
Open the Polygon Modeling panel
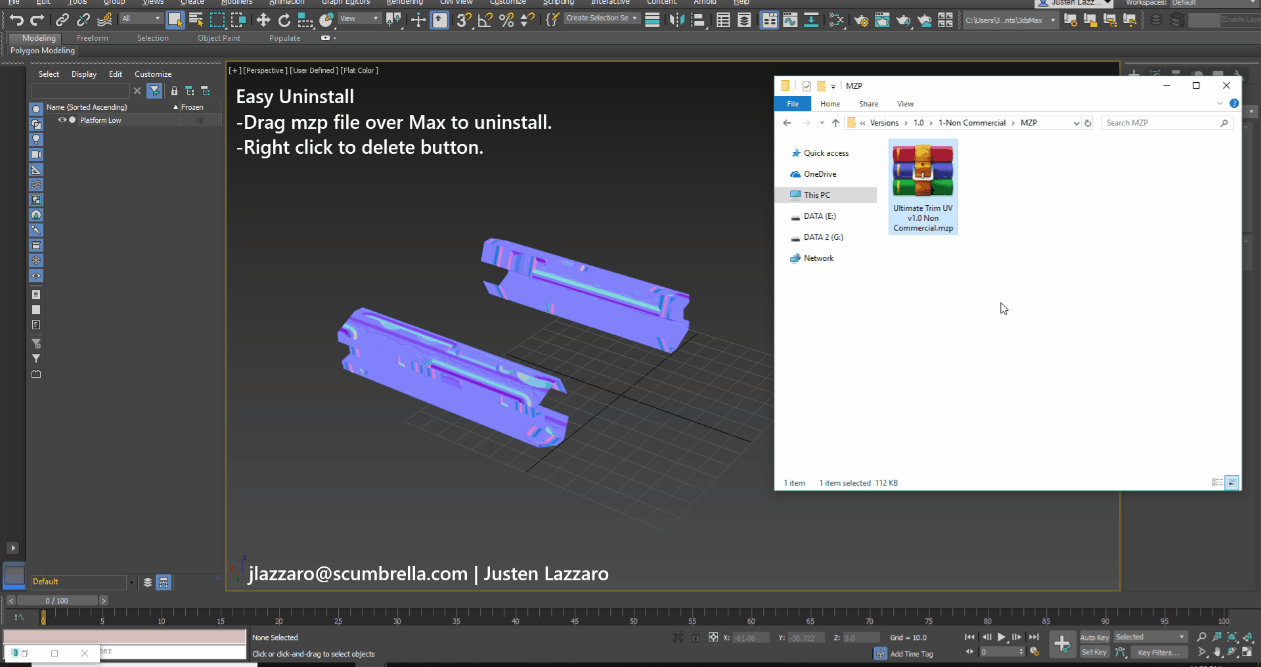43,51
